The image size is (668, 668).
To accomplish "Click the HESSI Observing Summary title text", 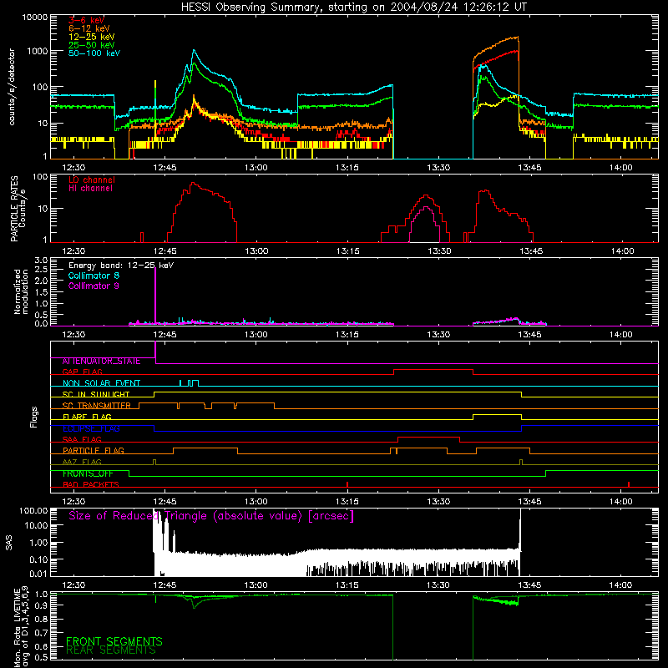I will click(x=353, y=8).
